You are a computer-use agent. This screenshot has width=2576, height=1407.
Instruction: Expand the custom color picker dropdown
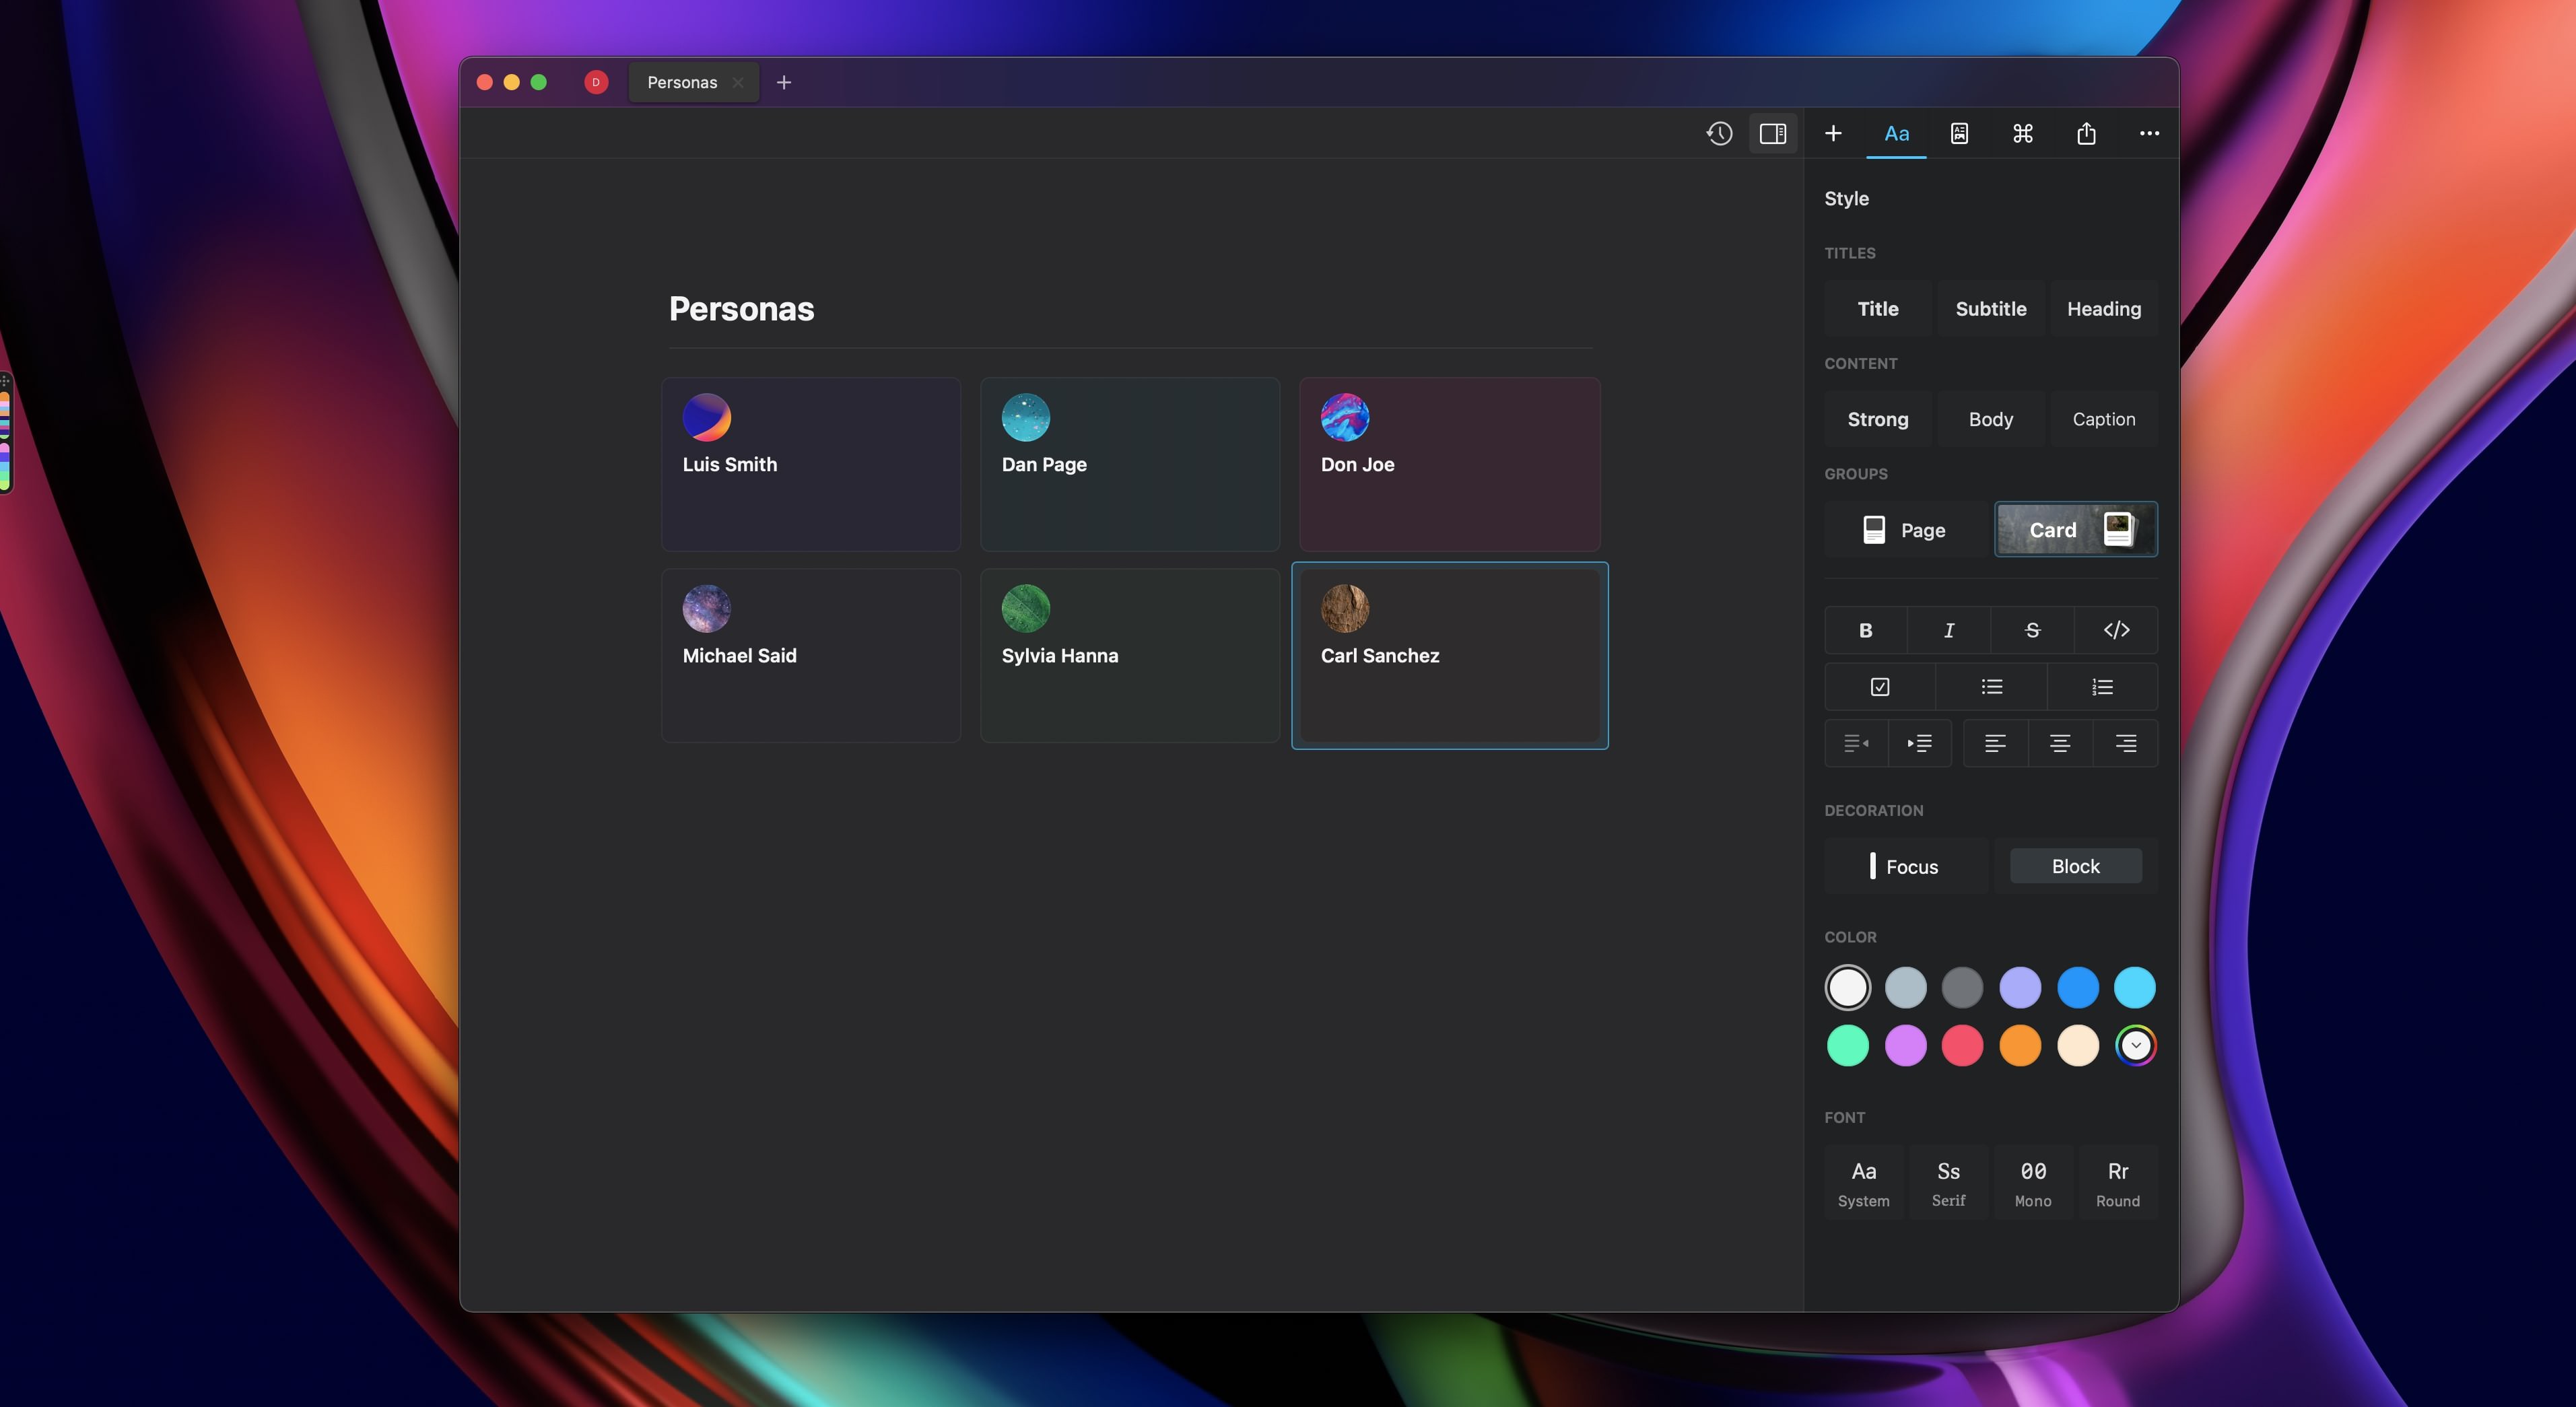point(2135,1046)
